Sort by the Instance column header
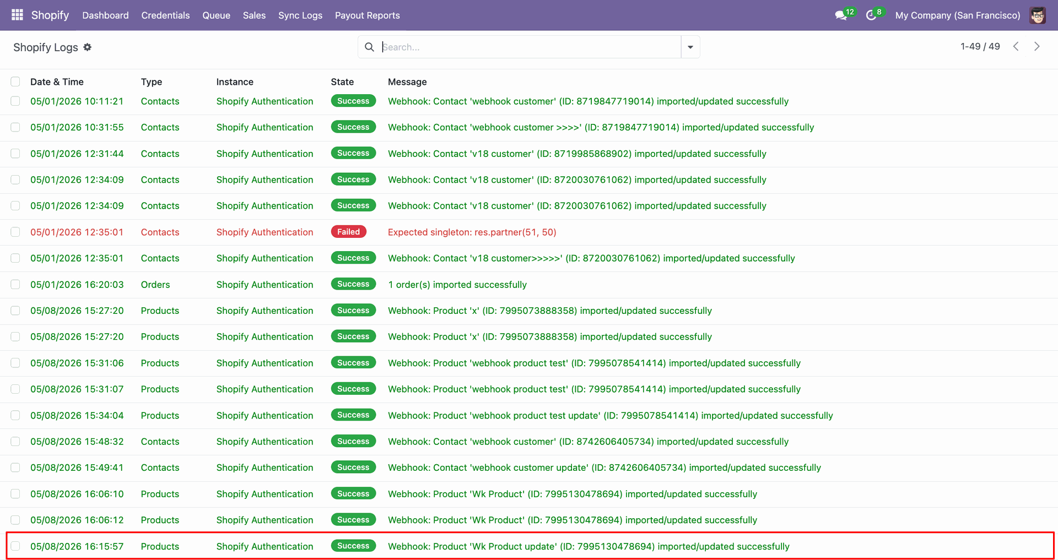Viewport: 1058px width, 560px height. 235,81
